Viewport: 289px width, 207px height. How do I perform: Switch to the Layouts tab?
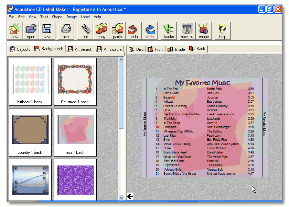pos(20,49)
